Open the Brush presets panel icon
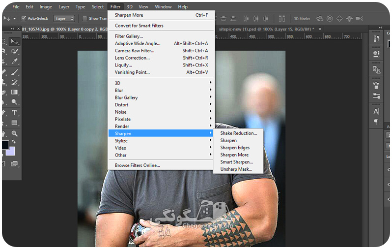This screenshot has height=250, width=392. [x=376, y=86]
